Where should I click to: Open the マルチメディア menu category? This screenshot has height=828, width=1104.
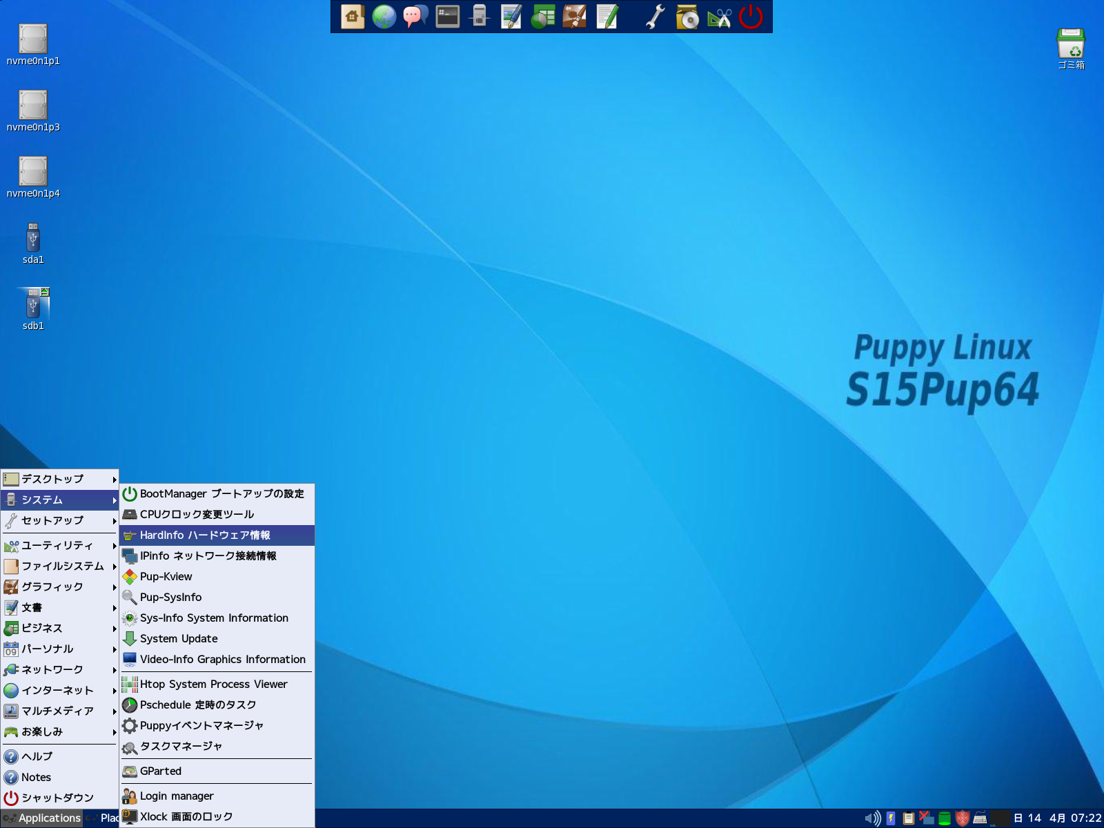click(59, 711)
